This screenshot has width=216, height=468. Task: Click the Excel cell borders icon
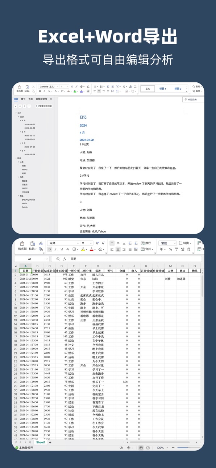[x=74, y=249]
